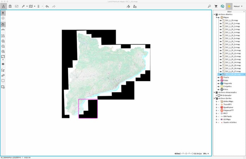Screen dimensions: 246x159
Task: Click the redo arrow
Action: point(54,6)
